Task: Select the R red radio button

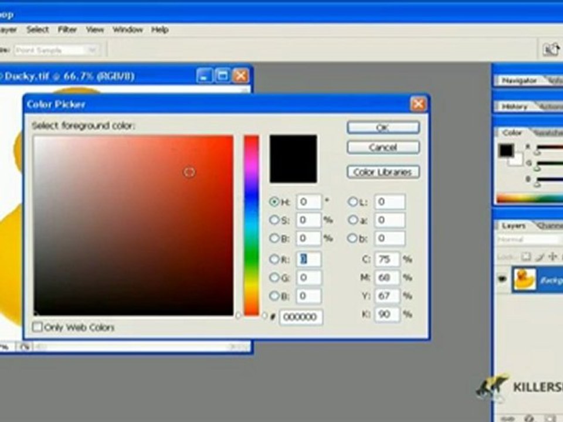Action: (x=274, y=259)
